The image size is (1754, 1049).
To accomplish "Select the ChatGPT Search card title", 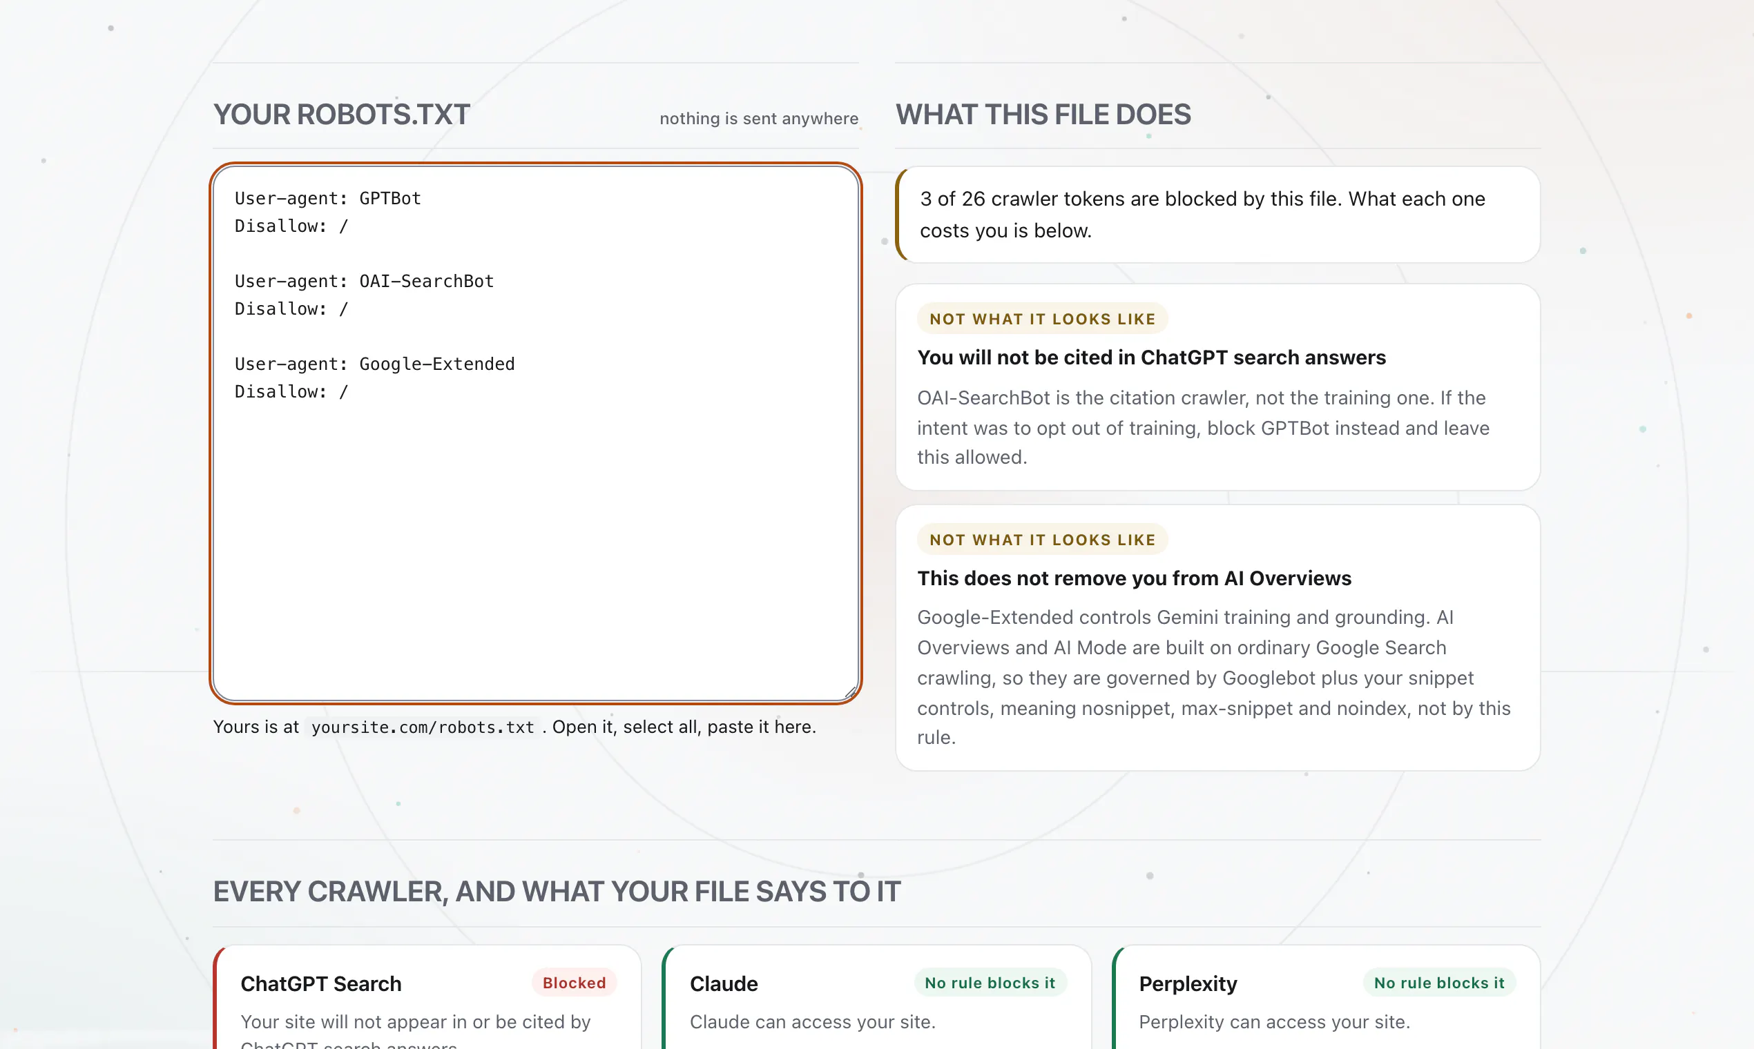I will click(321, 984).
